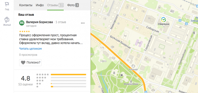Click the chess piece monument icon on Первомайская

194,33
